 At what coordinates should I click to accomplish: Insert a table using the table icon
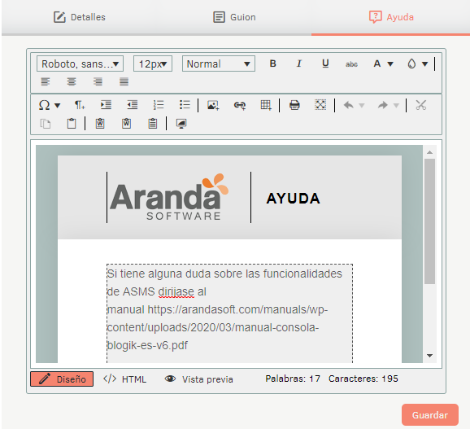(x=266, y=105)
